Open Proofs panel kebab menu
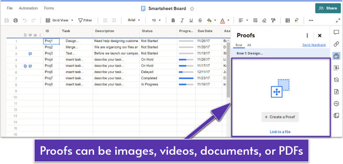Image resolution: width=343 pixels, height=164 pixels. (307, 36)
